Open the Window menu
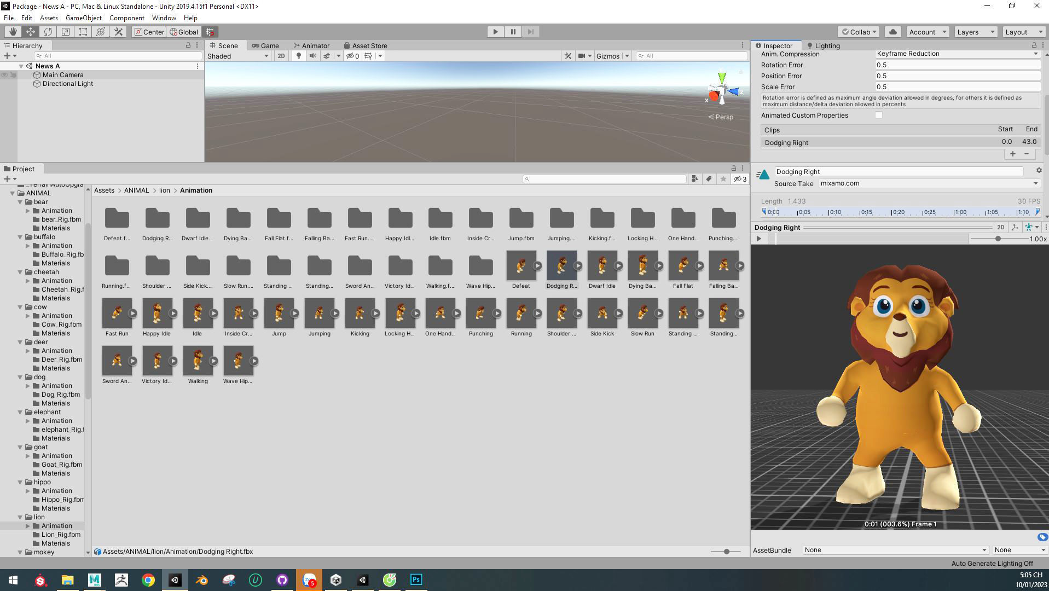1049x591 pixels. [164, 18]
